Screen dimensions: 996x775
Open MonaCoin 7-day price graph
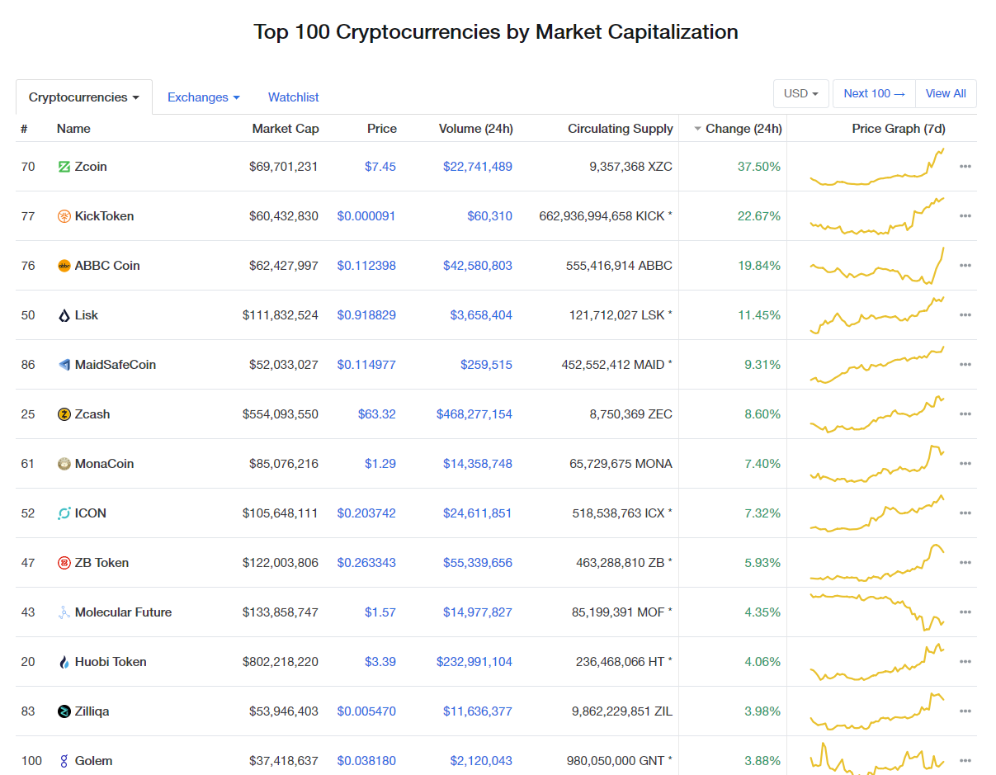[877, 464]
